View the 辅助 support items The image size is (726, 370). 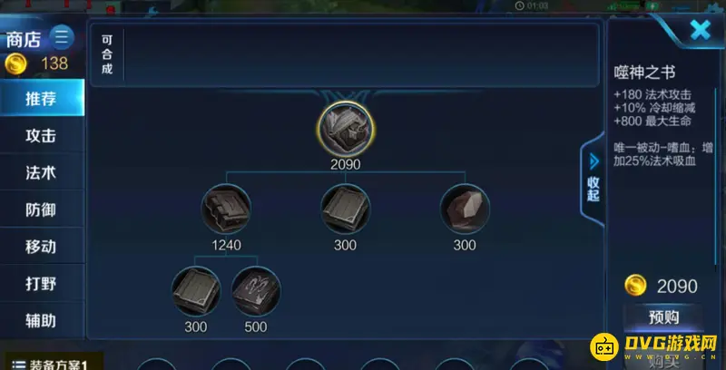point(42,319)
